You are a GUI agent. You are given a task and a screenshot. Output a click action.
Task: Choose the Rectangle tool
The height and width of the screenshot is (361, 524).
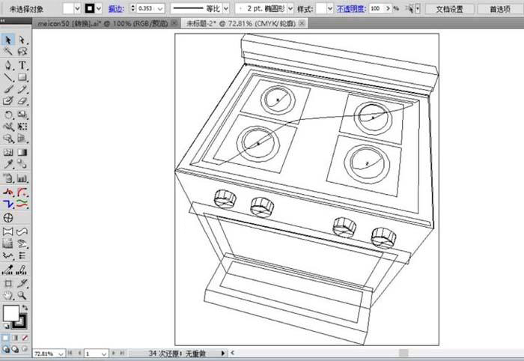(x=22, y=78)
